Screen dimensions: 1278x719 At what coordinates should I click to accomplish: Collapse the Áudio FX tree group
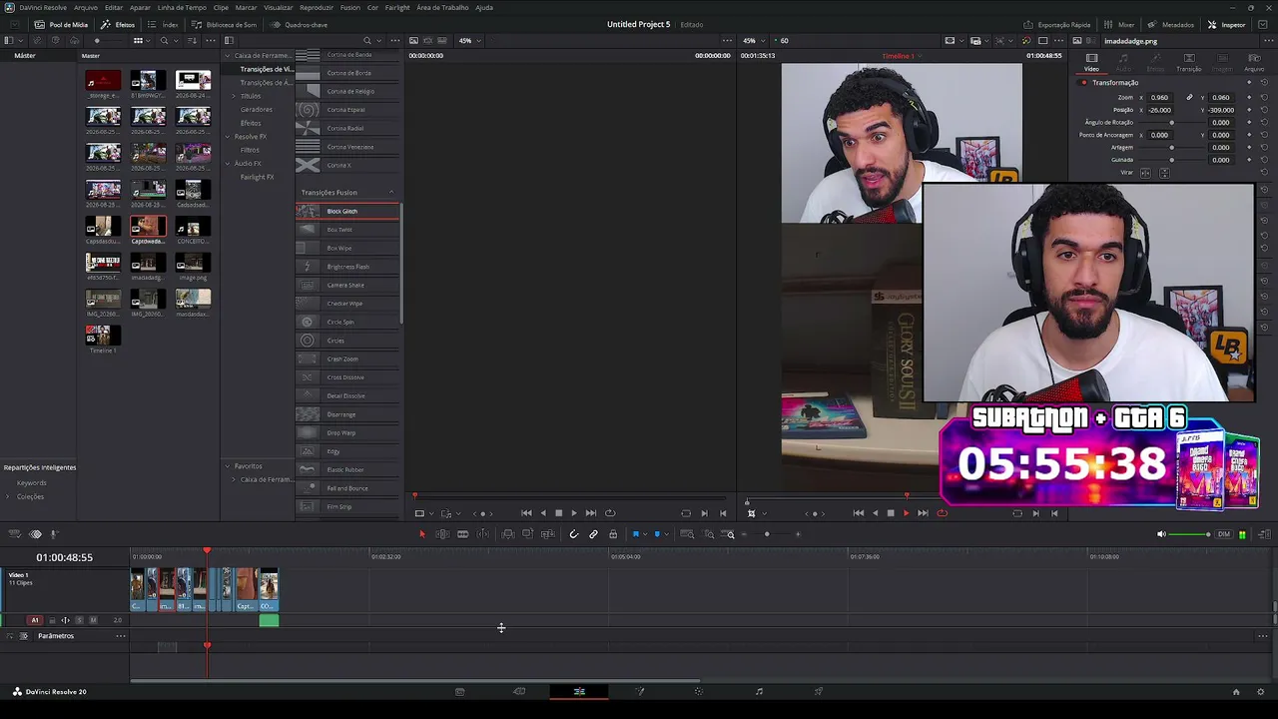(x=227, y=164)
